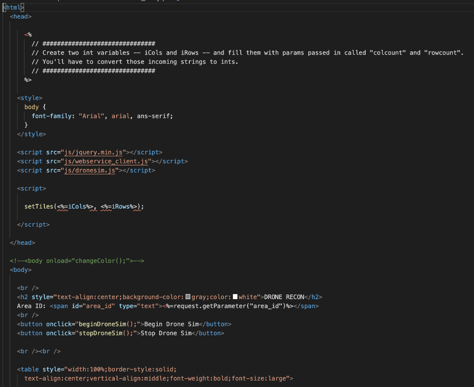The image size is (474, 387).
Task: Click the closing </style> tag
Action: point(31,134)
